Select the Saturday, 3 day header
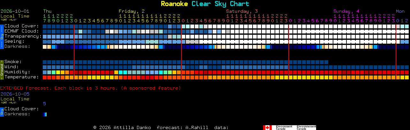The image size is (410, 130). [x=242, y=11]
